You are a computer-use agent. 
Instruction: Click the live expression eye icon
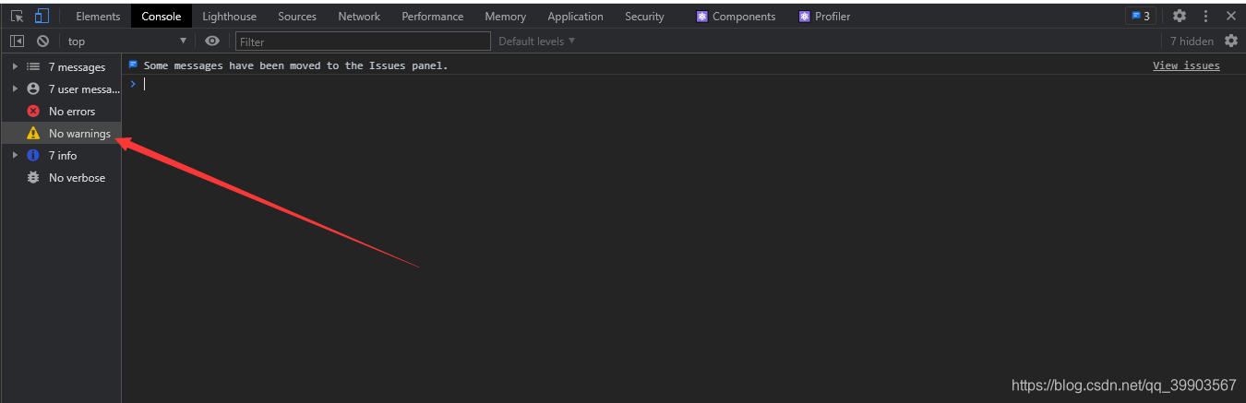212,41
